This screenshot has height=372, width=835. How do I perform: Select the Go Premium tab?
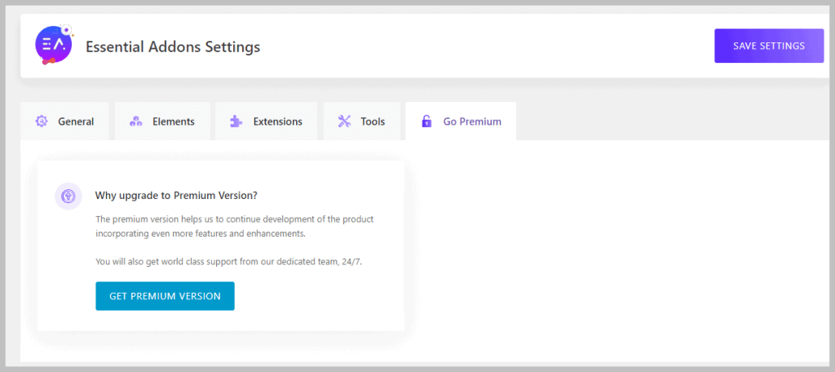click(x=461, y=122)
